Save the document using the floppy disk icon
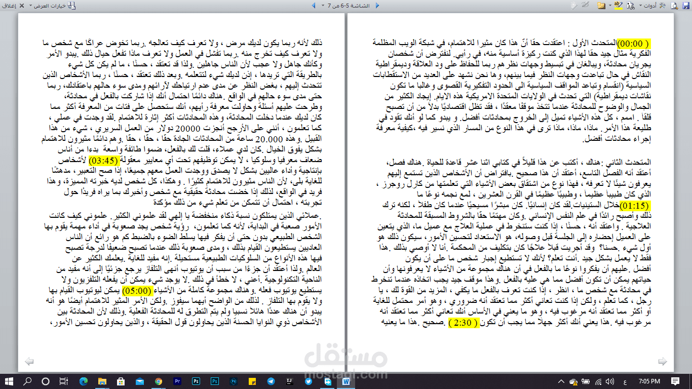The width and height of the screenshot is (692, 389). pyautogui.click(x=686, y=6)
